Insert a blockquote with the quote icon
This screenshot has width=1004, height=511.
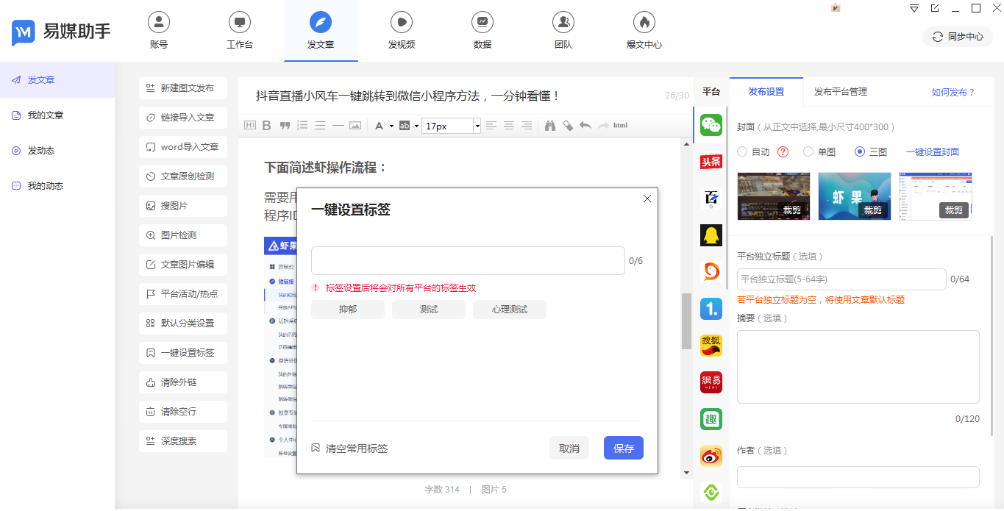coord(285,126)
